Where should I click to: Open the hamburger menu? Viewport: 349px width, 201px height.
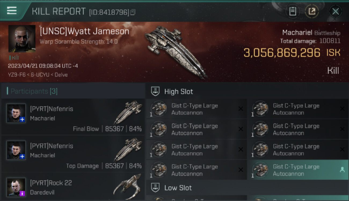[12, 11]
